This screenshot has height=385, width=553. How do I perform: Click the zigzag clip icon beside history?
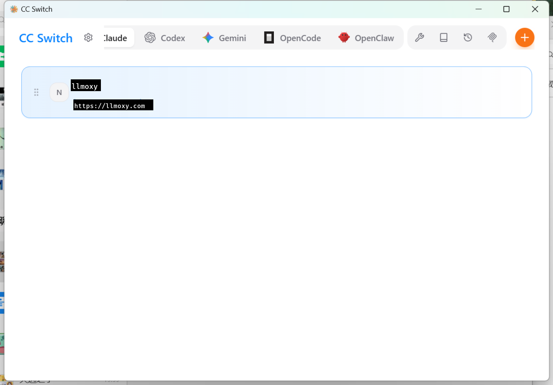point(492,38)
